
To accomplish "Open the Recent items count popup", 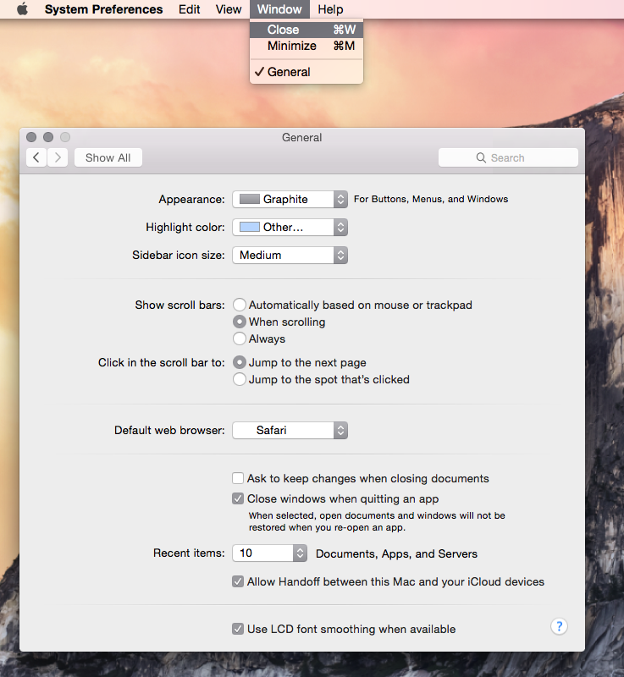I will point(270,553).
